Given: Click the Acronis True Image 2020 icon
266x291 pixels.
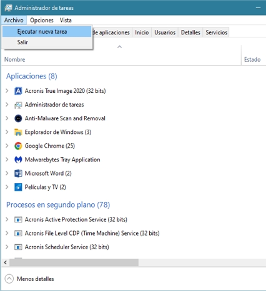Looking at the screenshot, I should (18, 91).
